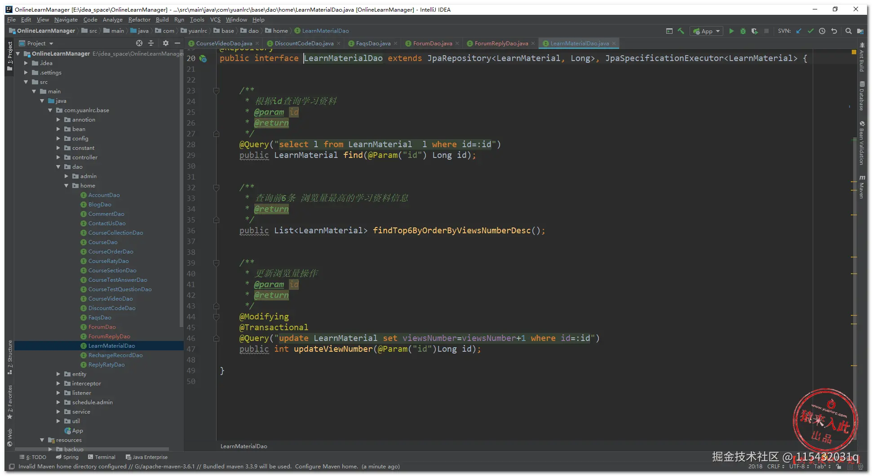
Task: Open Search Everywhere magnifier icon
Action: [849, 31]
